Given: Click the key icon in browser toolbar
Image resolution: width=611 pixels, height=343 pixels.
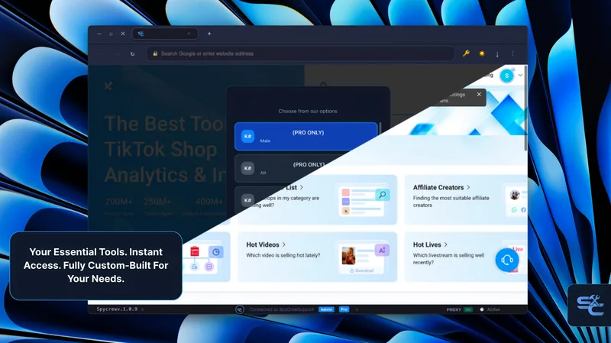Looking at the screenshot, I should (x=466, y=53).
